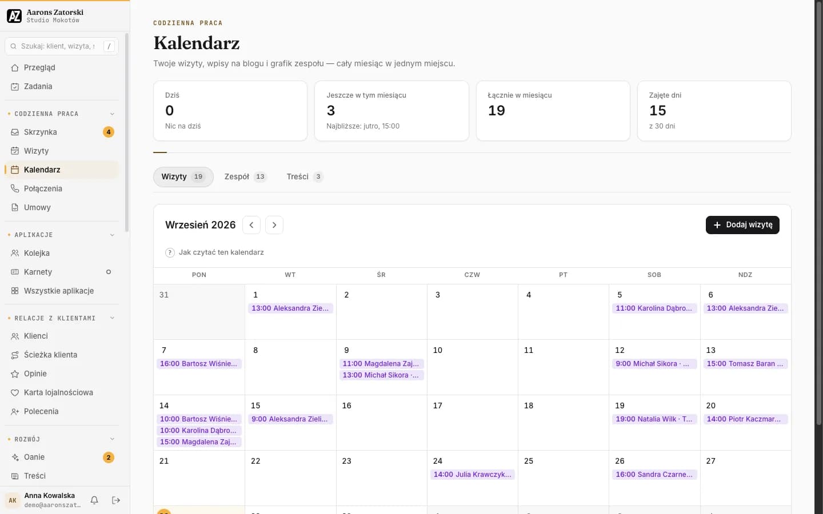This screenshot has height=514, width=823.
Task: Switch to the Treści tab
Action: click(305, 177)
